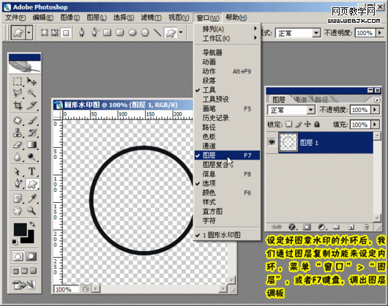Delete layer using trash icon
Image resolution: width=388 pixels, height=306 pixels.
point(366,227)
